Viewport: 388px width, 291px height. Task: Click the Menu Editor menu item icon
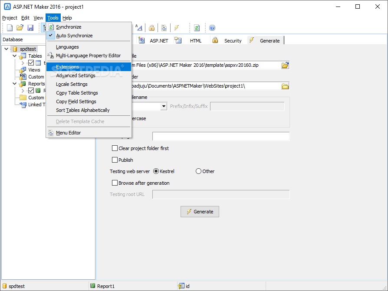[51, 133]
